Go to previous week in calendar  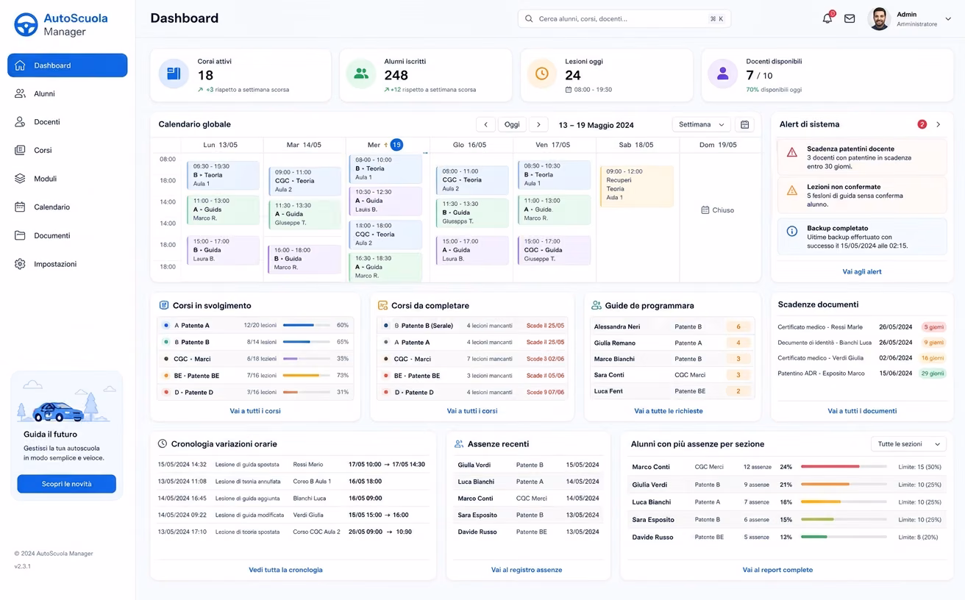coord(485,124)
